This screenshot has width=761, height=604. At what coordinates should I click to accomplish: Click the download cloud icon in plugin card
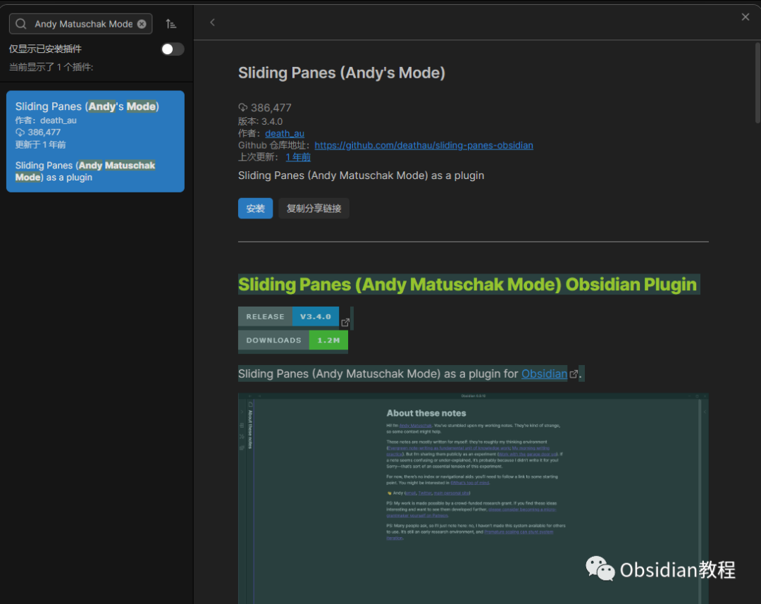pos(20,132)
